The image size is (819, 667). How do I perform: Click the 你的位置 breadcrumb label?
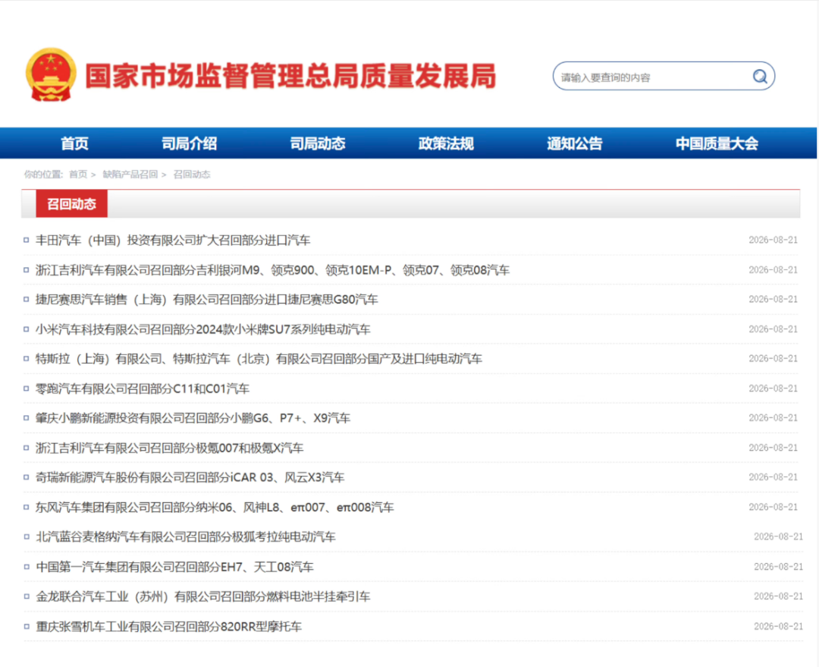43,175
